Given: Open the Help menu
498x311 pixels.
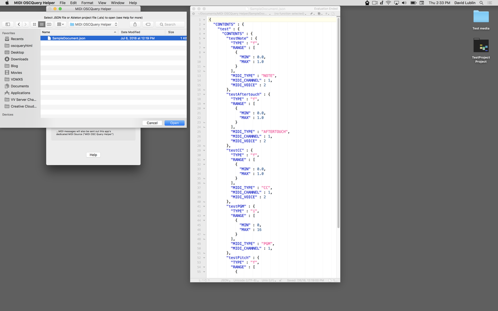Looking at the screenshot, I should click(133, 3).
